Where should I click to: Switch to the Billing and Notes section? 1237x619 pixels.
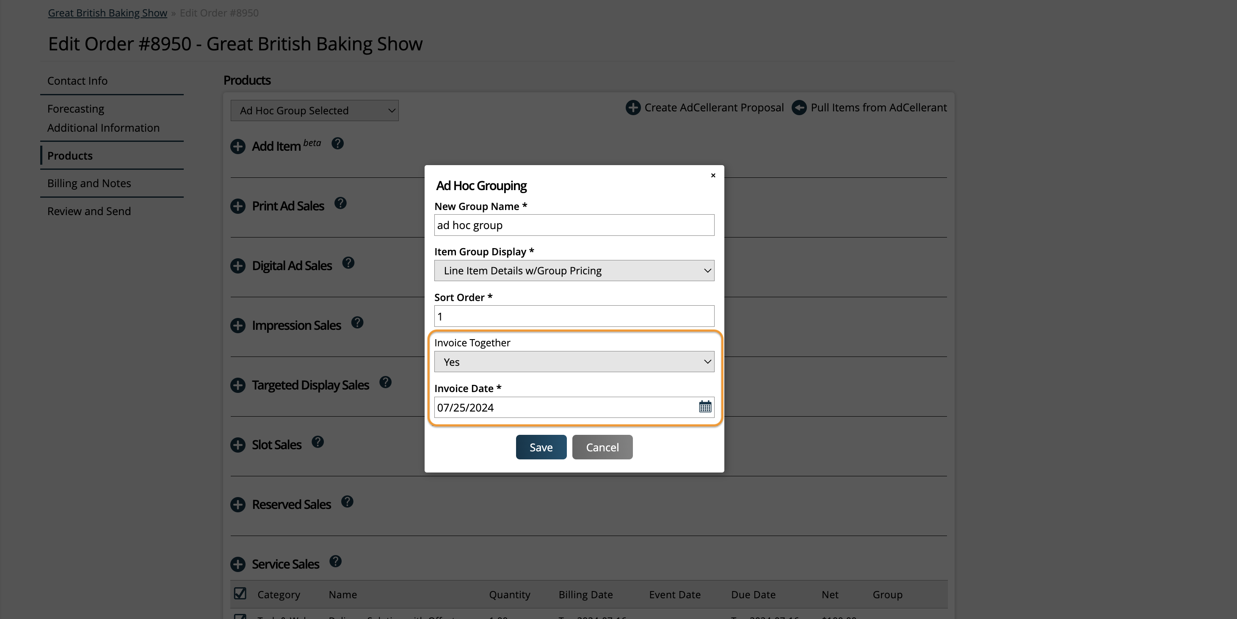(x=89, y=183)
